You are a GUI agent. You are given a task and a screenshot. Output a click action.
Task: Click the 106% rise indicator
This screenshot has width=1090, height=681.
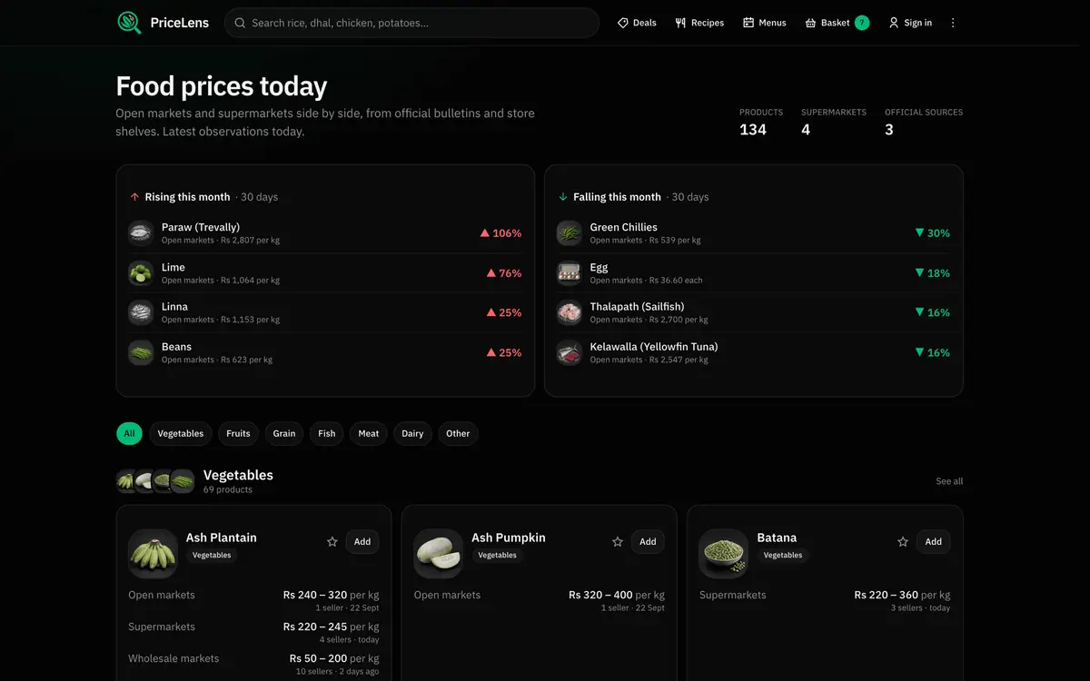pos(500,233)
